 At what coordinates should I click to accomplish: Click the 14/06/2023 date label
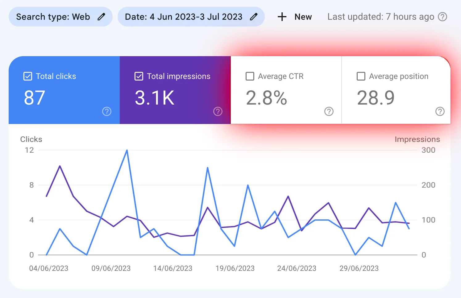click(173, 268)
